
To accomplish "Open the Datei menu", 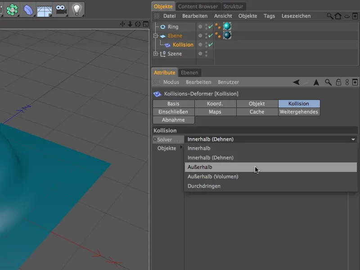I will pos(170,16).
